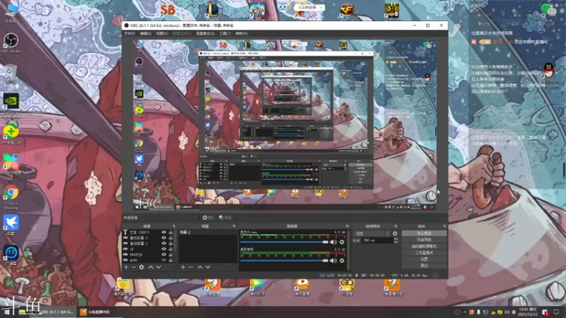Open transition properties gear next to 淡出
Viewport: 566px width, 318px height.
[395, 234]
